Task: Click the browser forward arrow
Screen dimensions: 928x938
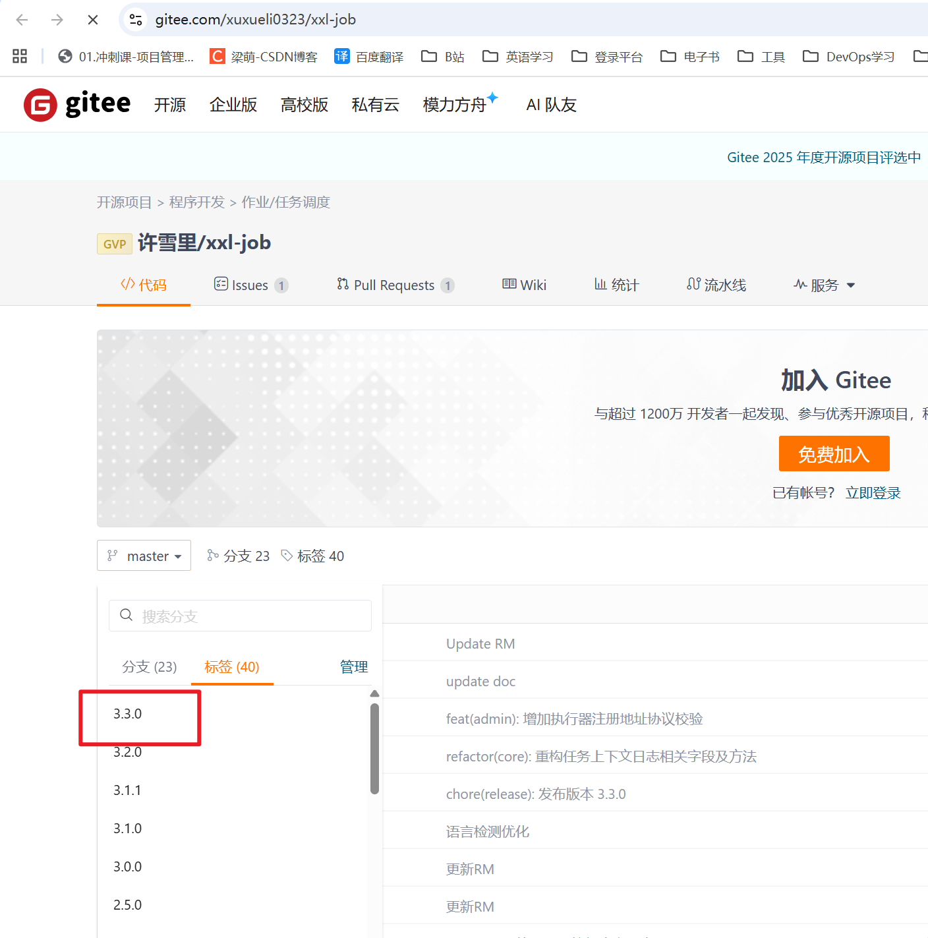Action: [x=57, y=20]
